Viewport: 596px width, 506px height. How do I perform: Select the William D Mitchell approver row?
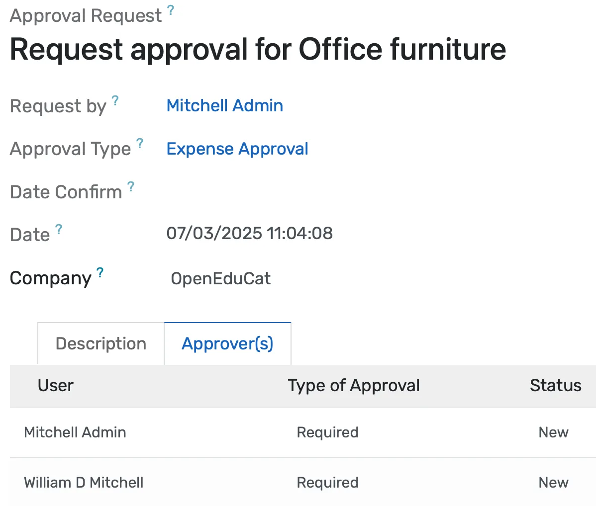pos(83,482)
